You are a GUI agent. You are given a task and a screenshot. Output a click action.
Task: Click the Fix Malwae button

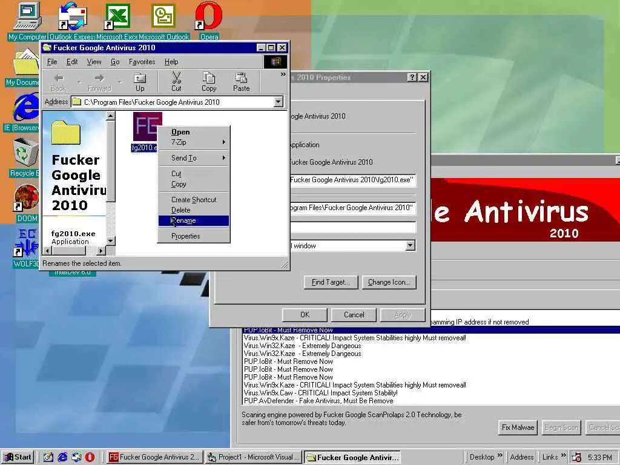(518, 427)
